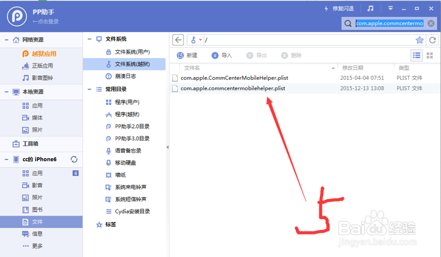Screen dimensions: 441x257
Task: Open the 修复闪退 repair tool
Action: (339, 9)
